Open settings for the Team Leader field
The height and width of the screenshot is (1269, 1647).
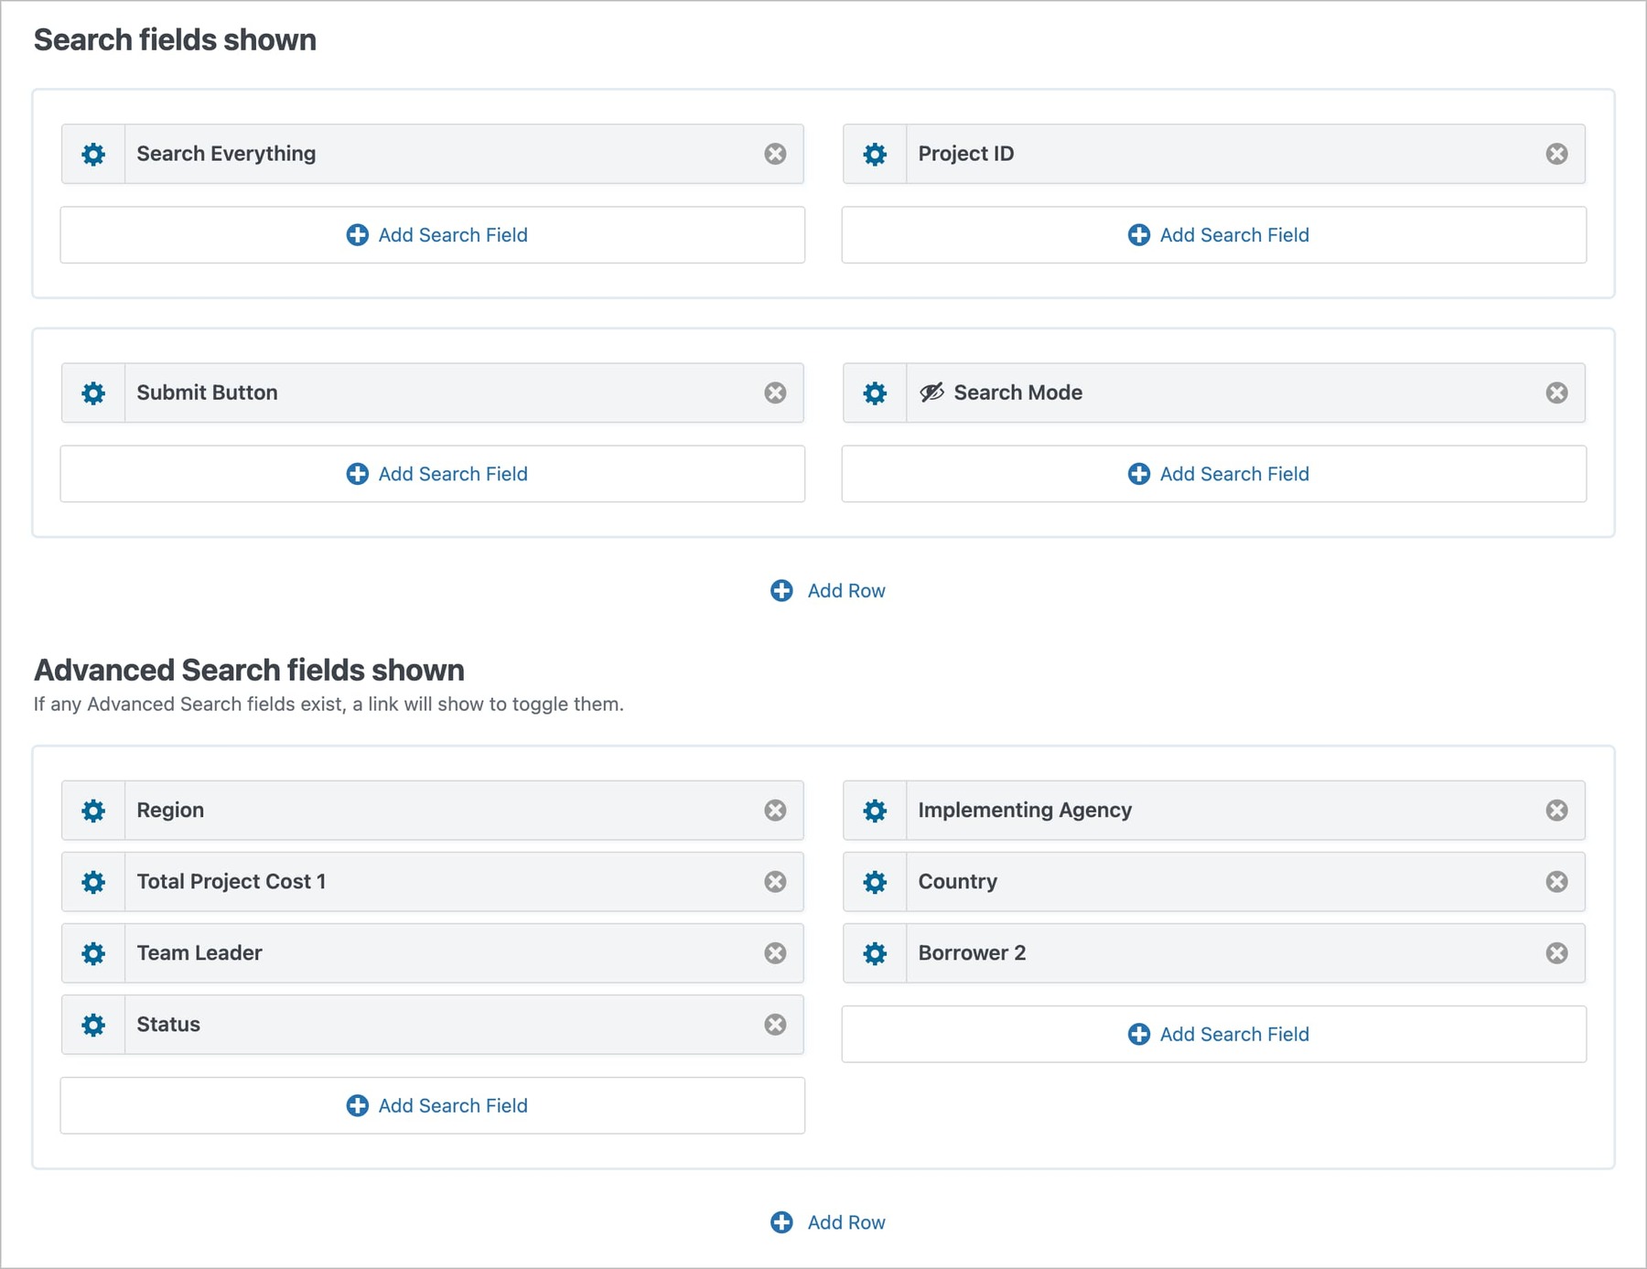92,952
